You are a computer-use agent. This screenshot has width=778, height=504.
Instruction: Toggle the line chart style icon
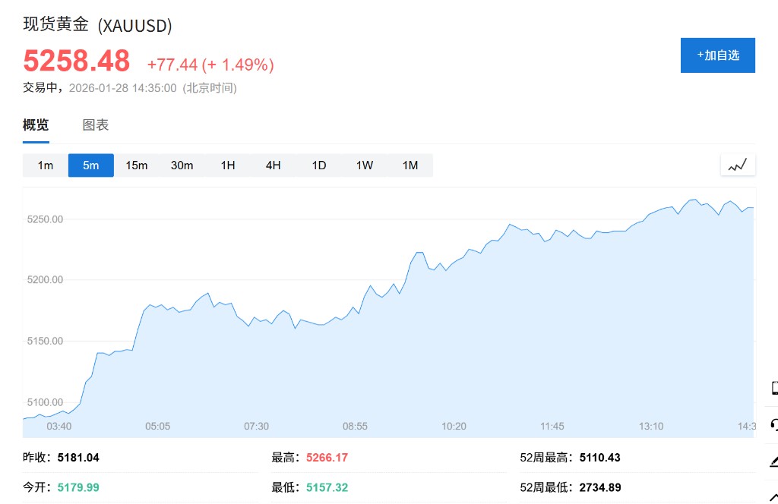click(x=738, y=165)
